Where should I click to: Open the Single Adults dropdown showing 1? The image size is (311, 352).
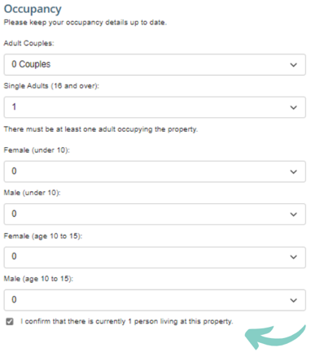155,107
